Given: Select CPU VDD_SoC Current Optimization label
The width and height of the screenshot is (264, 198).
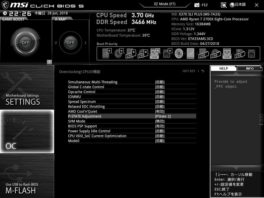Looking at the screenshot, I should [97, 136].
